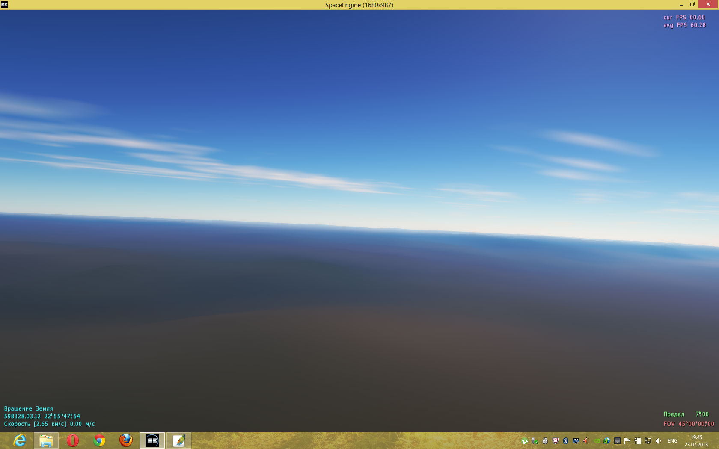Click the 'SpaceEngine (1680x987)' window title
The height and width of the screenshot is (449, 719).
(x=359, y=5)
